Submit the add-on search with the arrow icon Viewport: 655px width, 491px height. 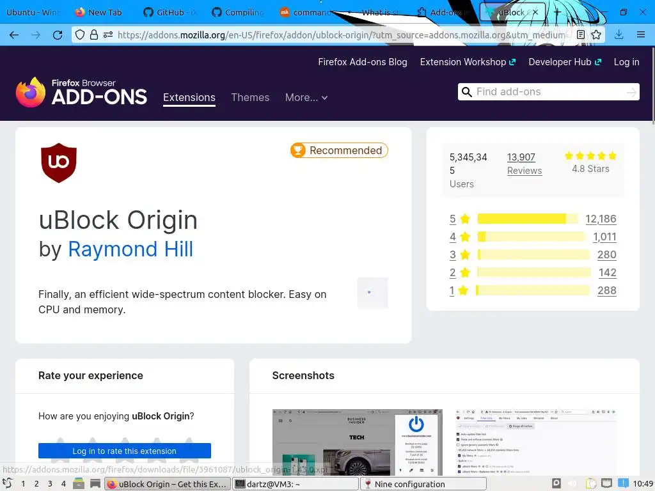coord(631,92)
